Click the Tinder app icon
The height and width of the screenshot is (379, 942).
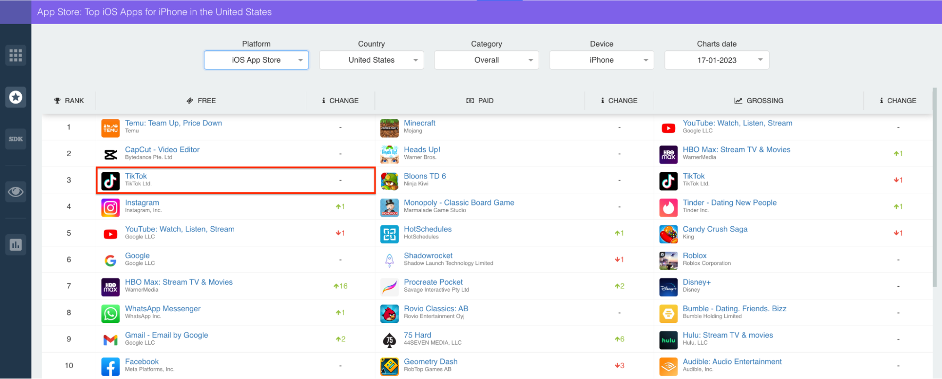[x=668, y=207]
